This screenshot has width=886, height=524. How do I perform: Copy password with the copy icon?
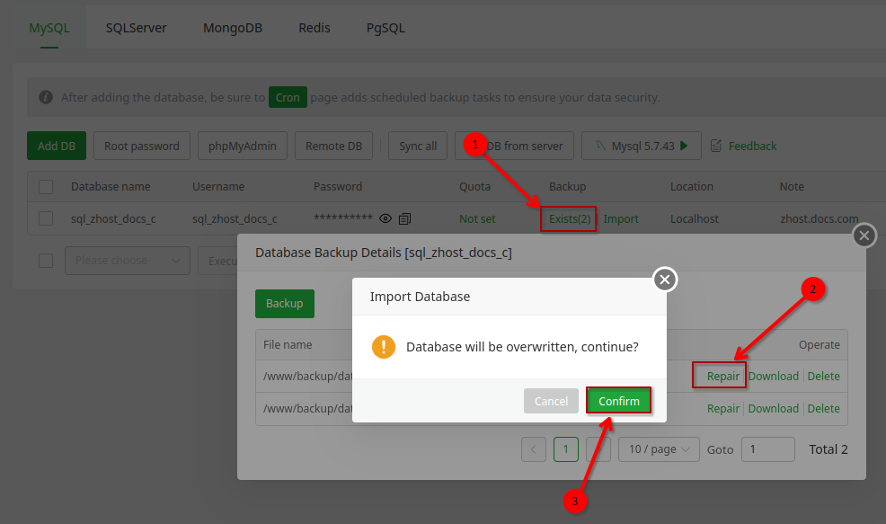click(405, 218)
